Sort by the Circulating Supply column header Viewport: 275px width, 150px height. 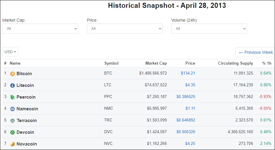(235, 63)
